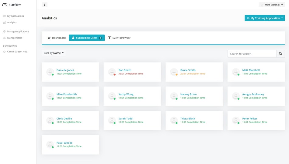Screen dimensions: 289x164
Task: Switch to the Event Browser tab
Action: (119, 38)
